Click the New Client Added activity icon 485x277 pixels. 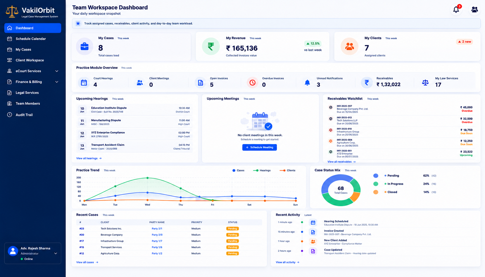[x=313, y=242]
